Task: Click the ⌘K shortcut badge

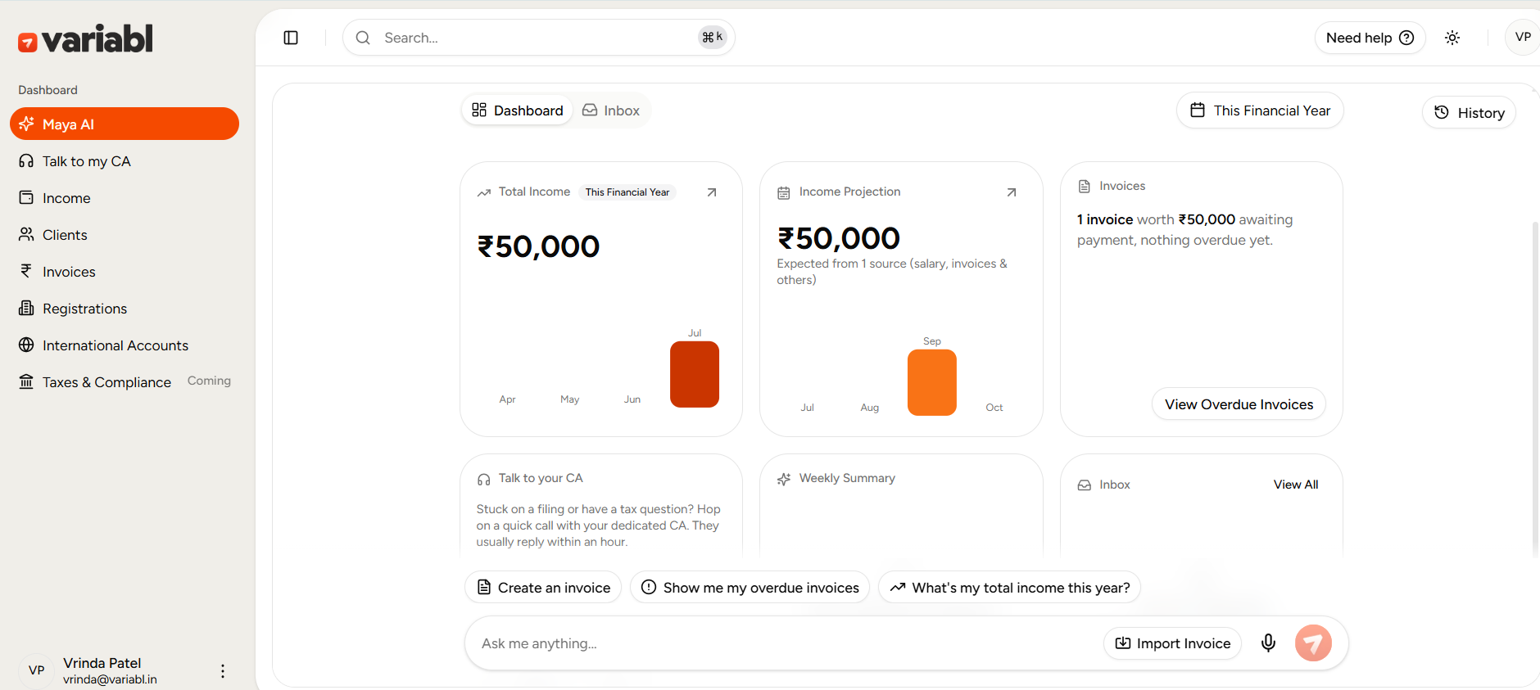Action: point(713,37)
